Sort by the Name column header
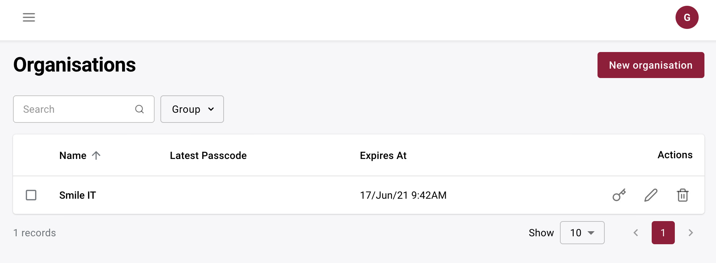Viewport: 716px width, 263px height. tap(73, 155)
